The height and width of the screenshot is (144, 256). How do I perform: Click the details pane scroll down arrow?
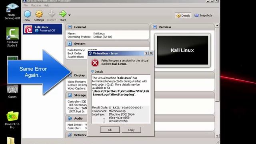pos(217,136)
